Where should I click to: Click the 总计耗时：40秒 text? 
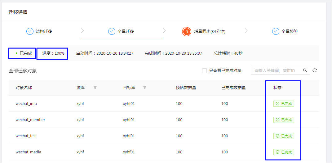point(228,53)
